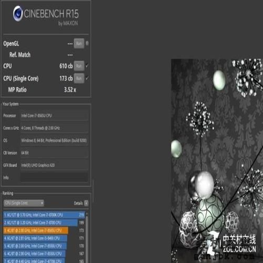Click the dropdown arrow on ranking selector
The height and width of the screenshot is (263, 263).
pos(42,203)
